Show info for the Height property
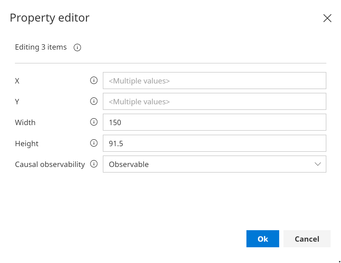This screenshot has height=263, width=341. click(x=94, y=143)
